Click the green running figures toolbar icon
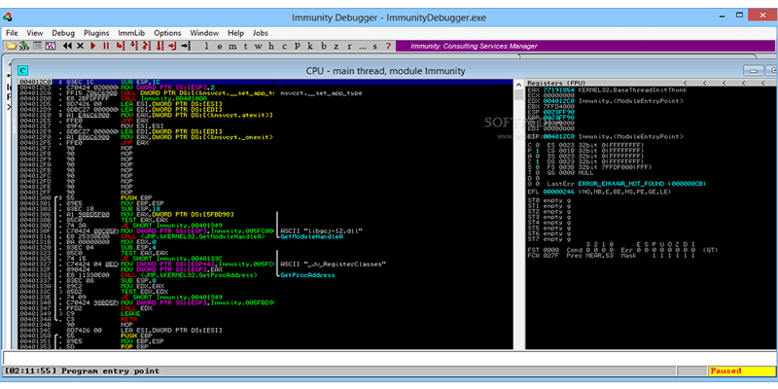This screenshot has width=778, height=389. 23,46
